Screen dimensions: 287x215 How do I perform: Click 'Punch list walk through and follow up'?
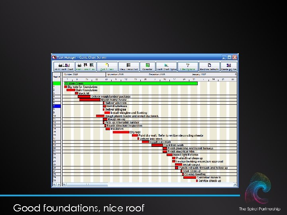point(203,168)
